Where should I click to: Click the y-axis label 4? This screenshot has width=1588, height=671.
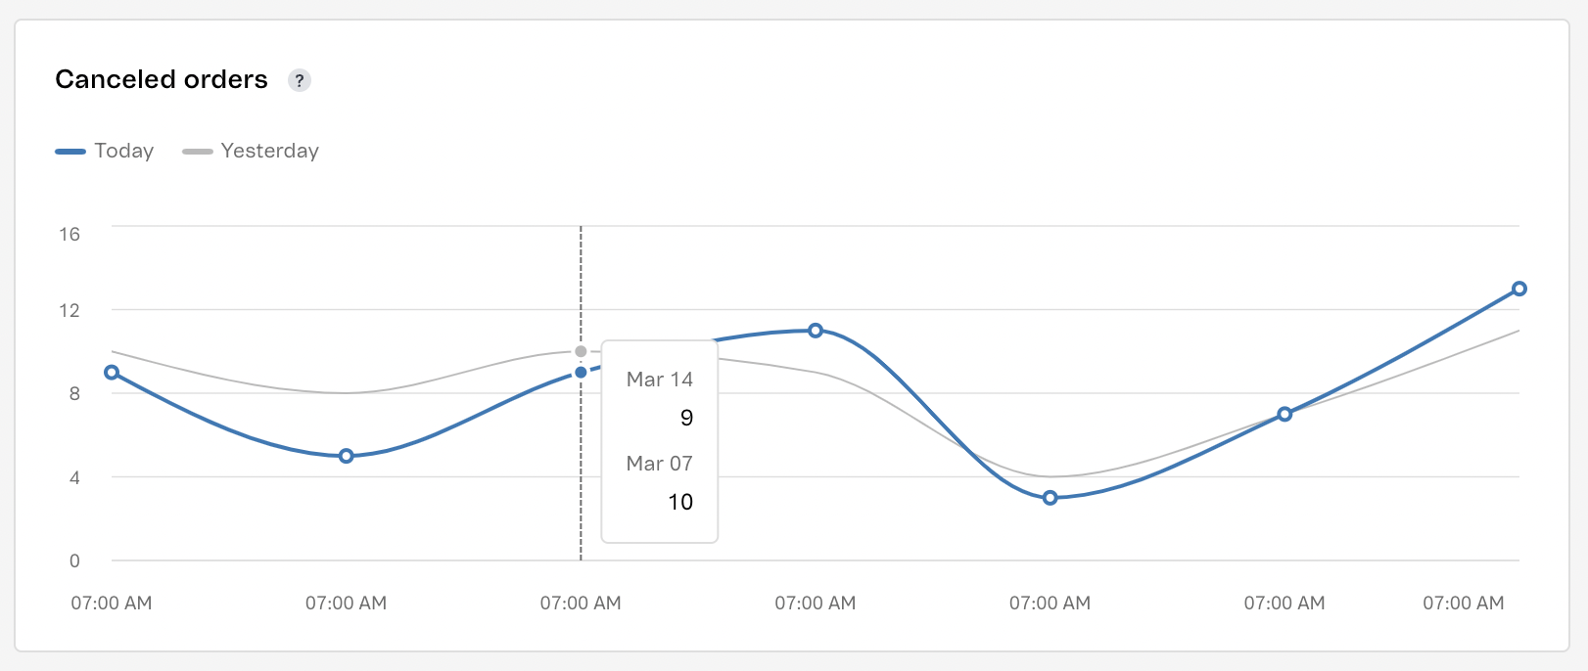(74, 477)
